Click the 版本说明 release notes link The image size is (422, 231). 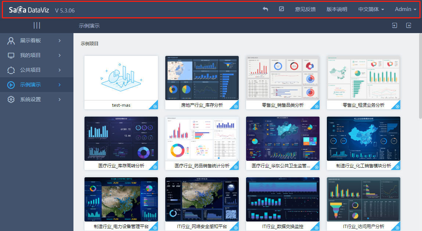337,9
